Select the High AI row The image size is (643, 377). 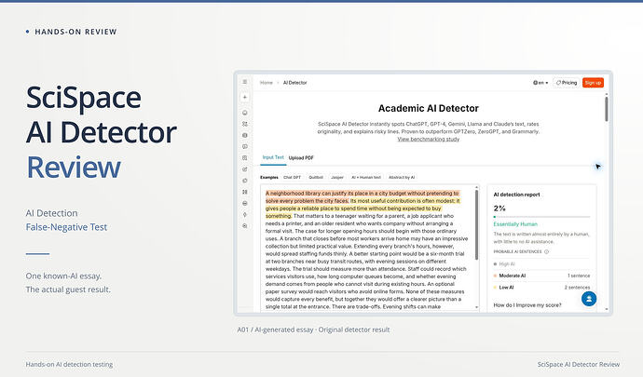pos(541,264)
